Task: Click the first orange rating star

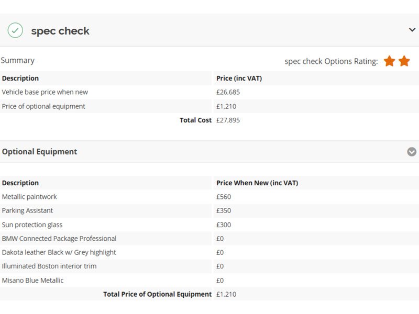Action: point(389,61)
